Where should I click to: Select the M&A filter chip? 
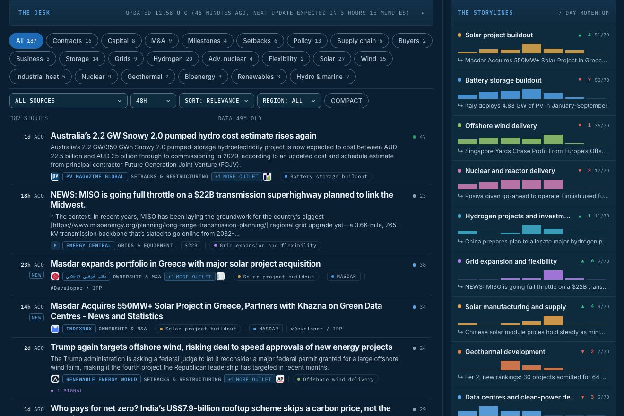point(161,41)
